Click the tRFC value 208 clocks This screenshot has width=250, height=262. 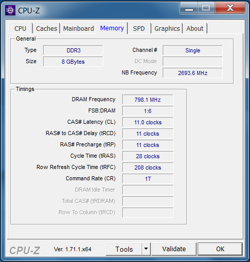[148, 167]
